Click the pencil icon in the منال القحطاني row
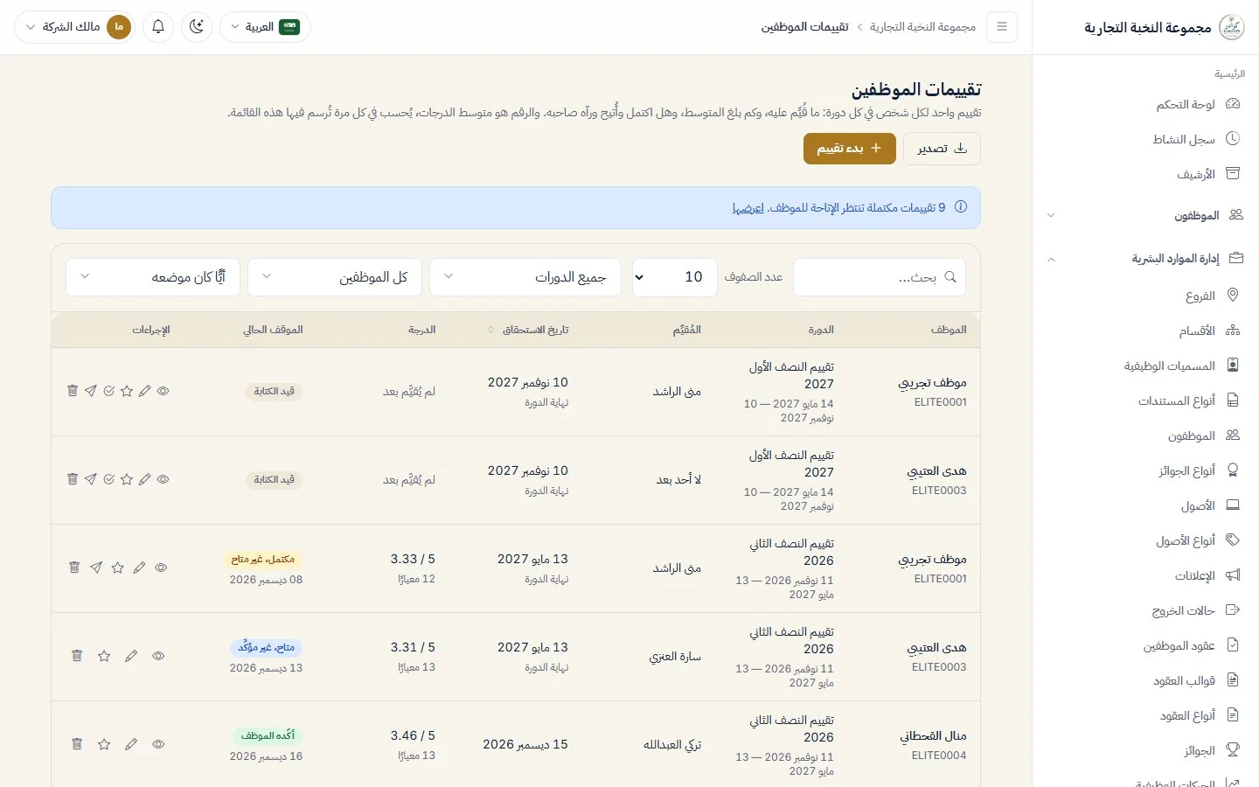Screen dimensions: 1259x787 [131, 744]
